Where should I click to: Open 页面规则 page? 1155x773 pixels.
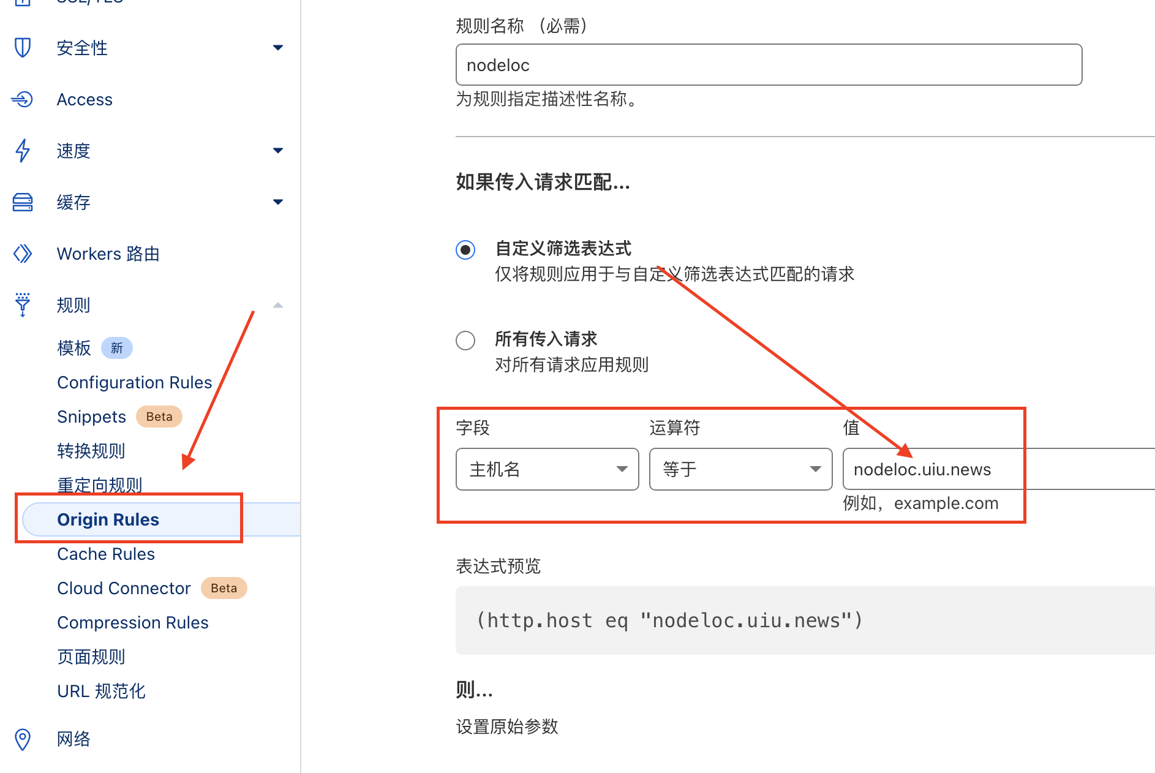click(91, 657)
